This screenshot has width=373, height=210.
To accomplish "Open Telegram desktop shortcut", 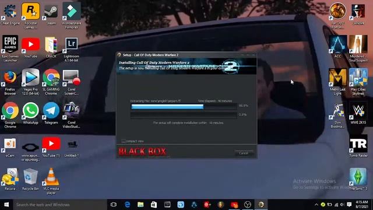I will (51, 113).
